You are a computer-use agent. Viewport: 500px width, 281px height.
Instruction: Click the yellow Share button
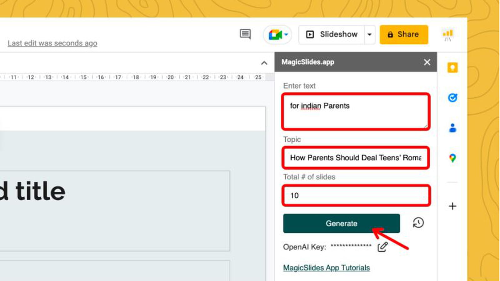coord(404,34)
